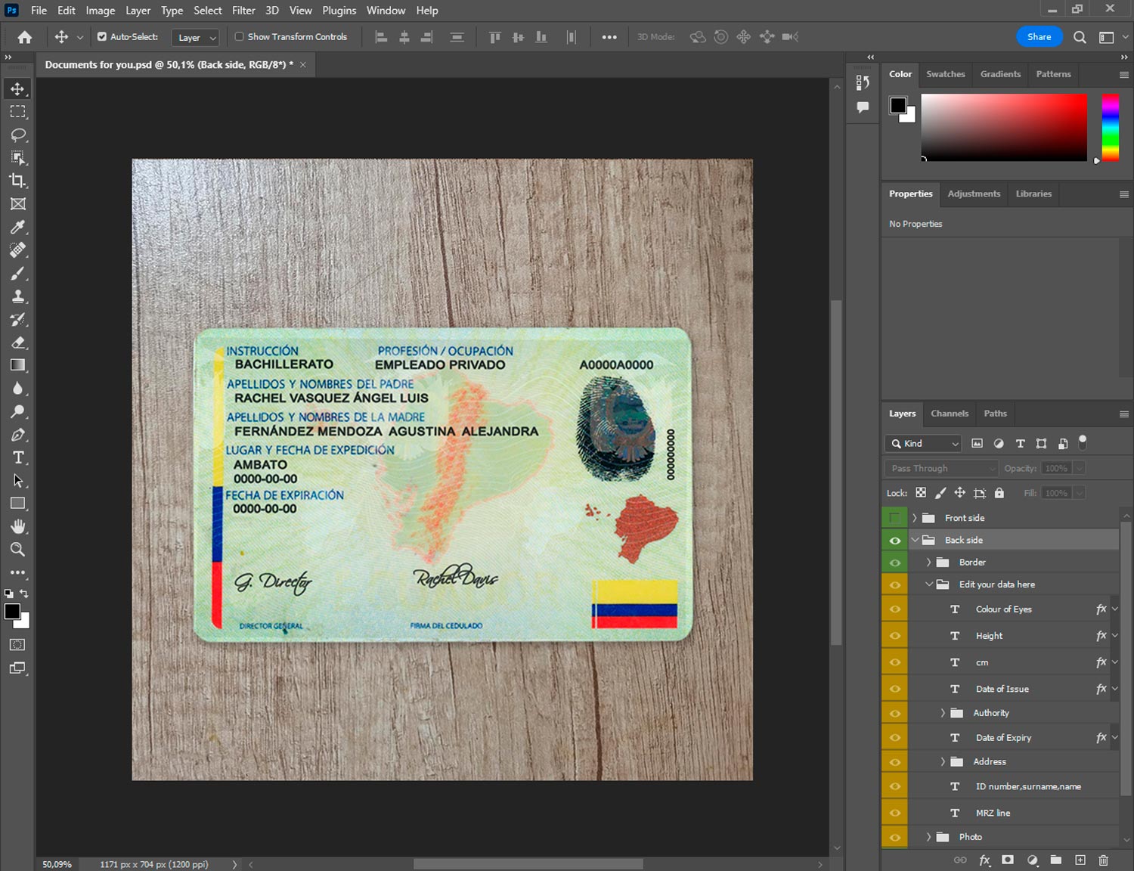
Task: Hide the Border group layer
Action: 895,563
